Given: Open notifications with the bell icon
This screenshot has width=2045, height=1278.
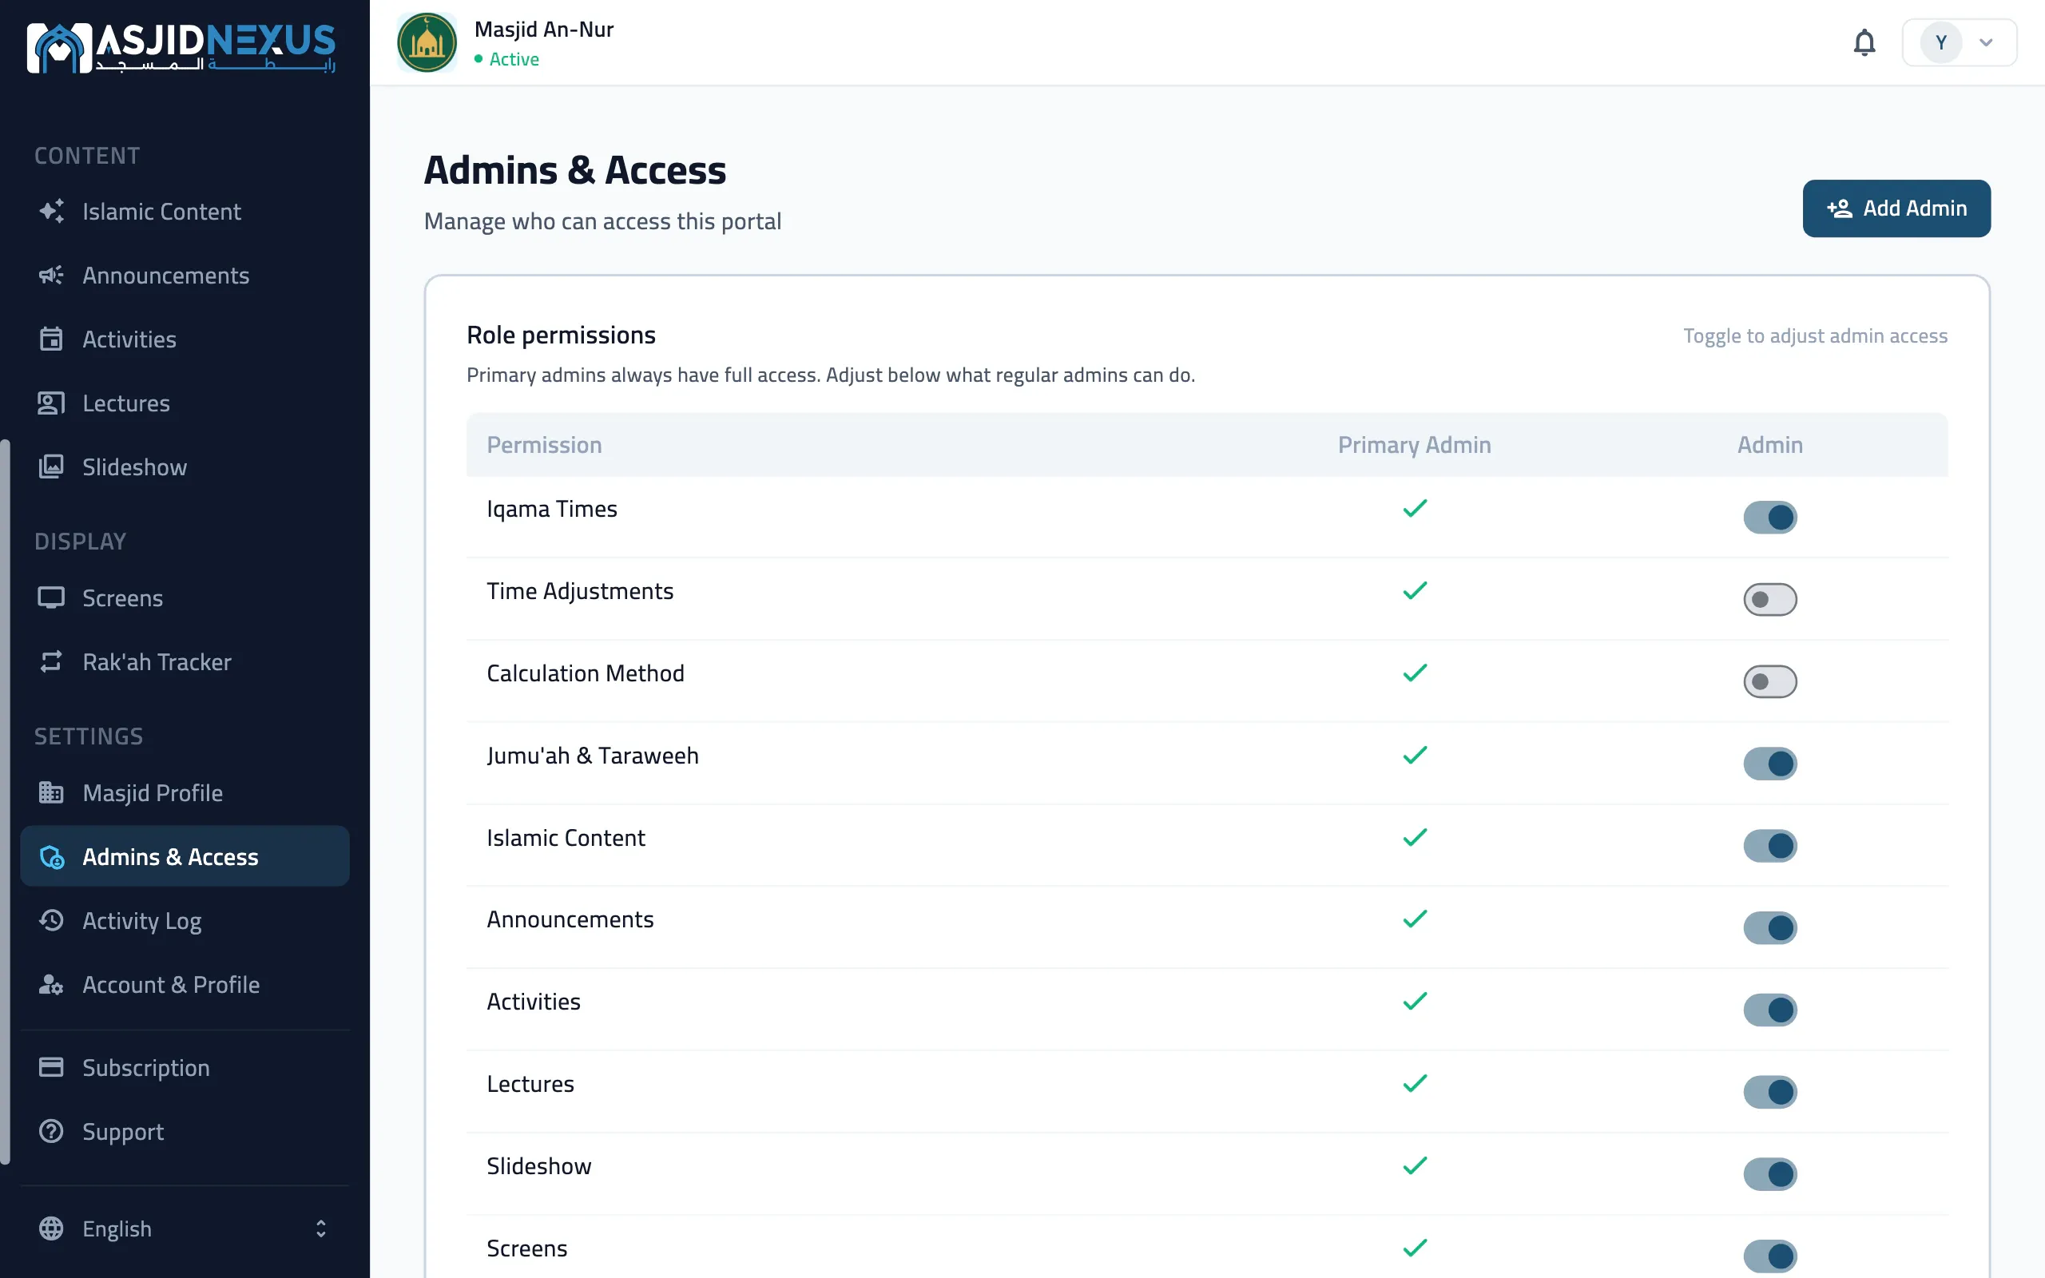Looking at the screenshot, I should click(1864, 42).
